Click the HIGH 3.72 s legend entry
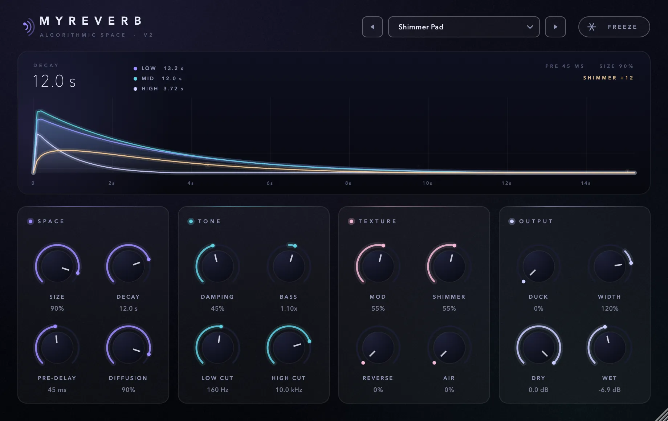The image size is (668, 421). [159, 89]
